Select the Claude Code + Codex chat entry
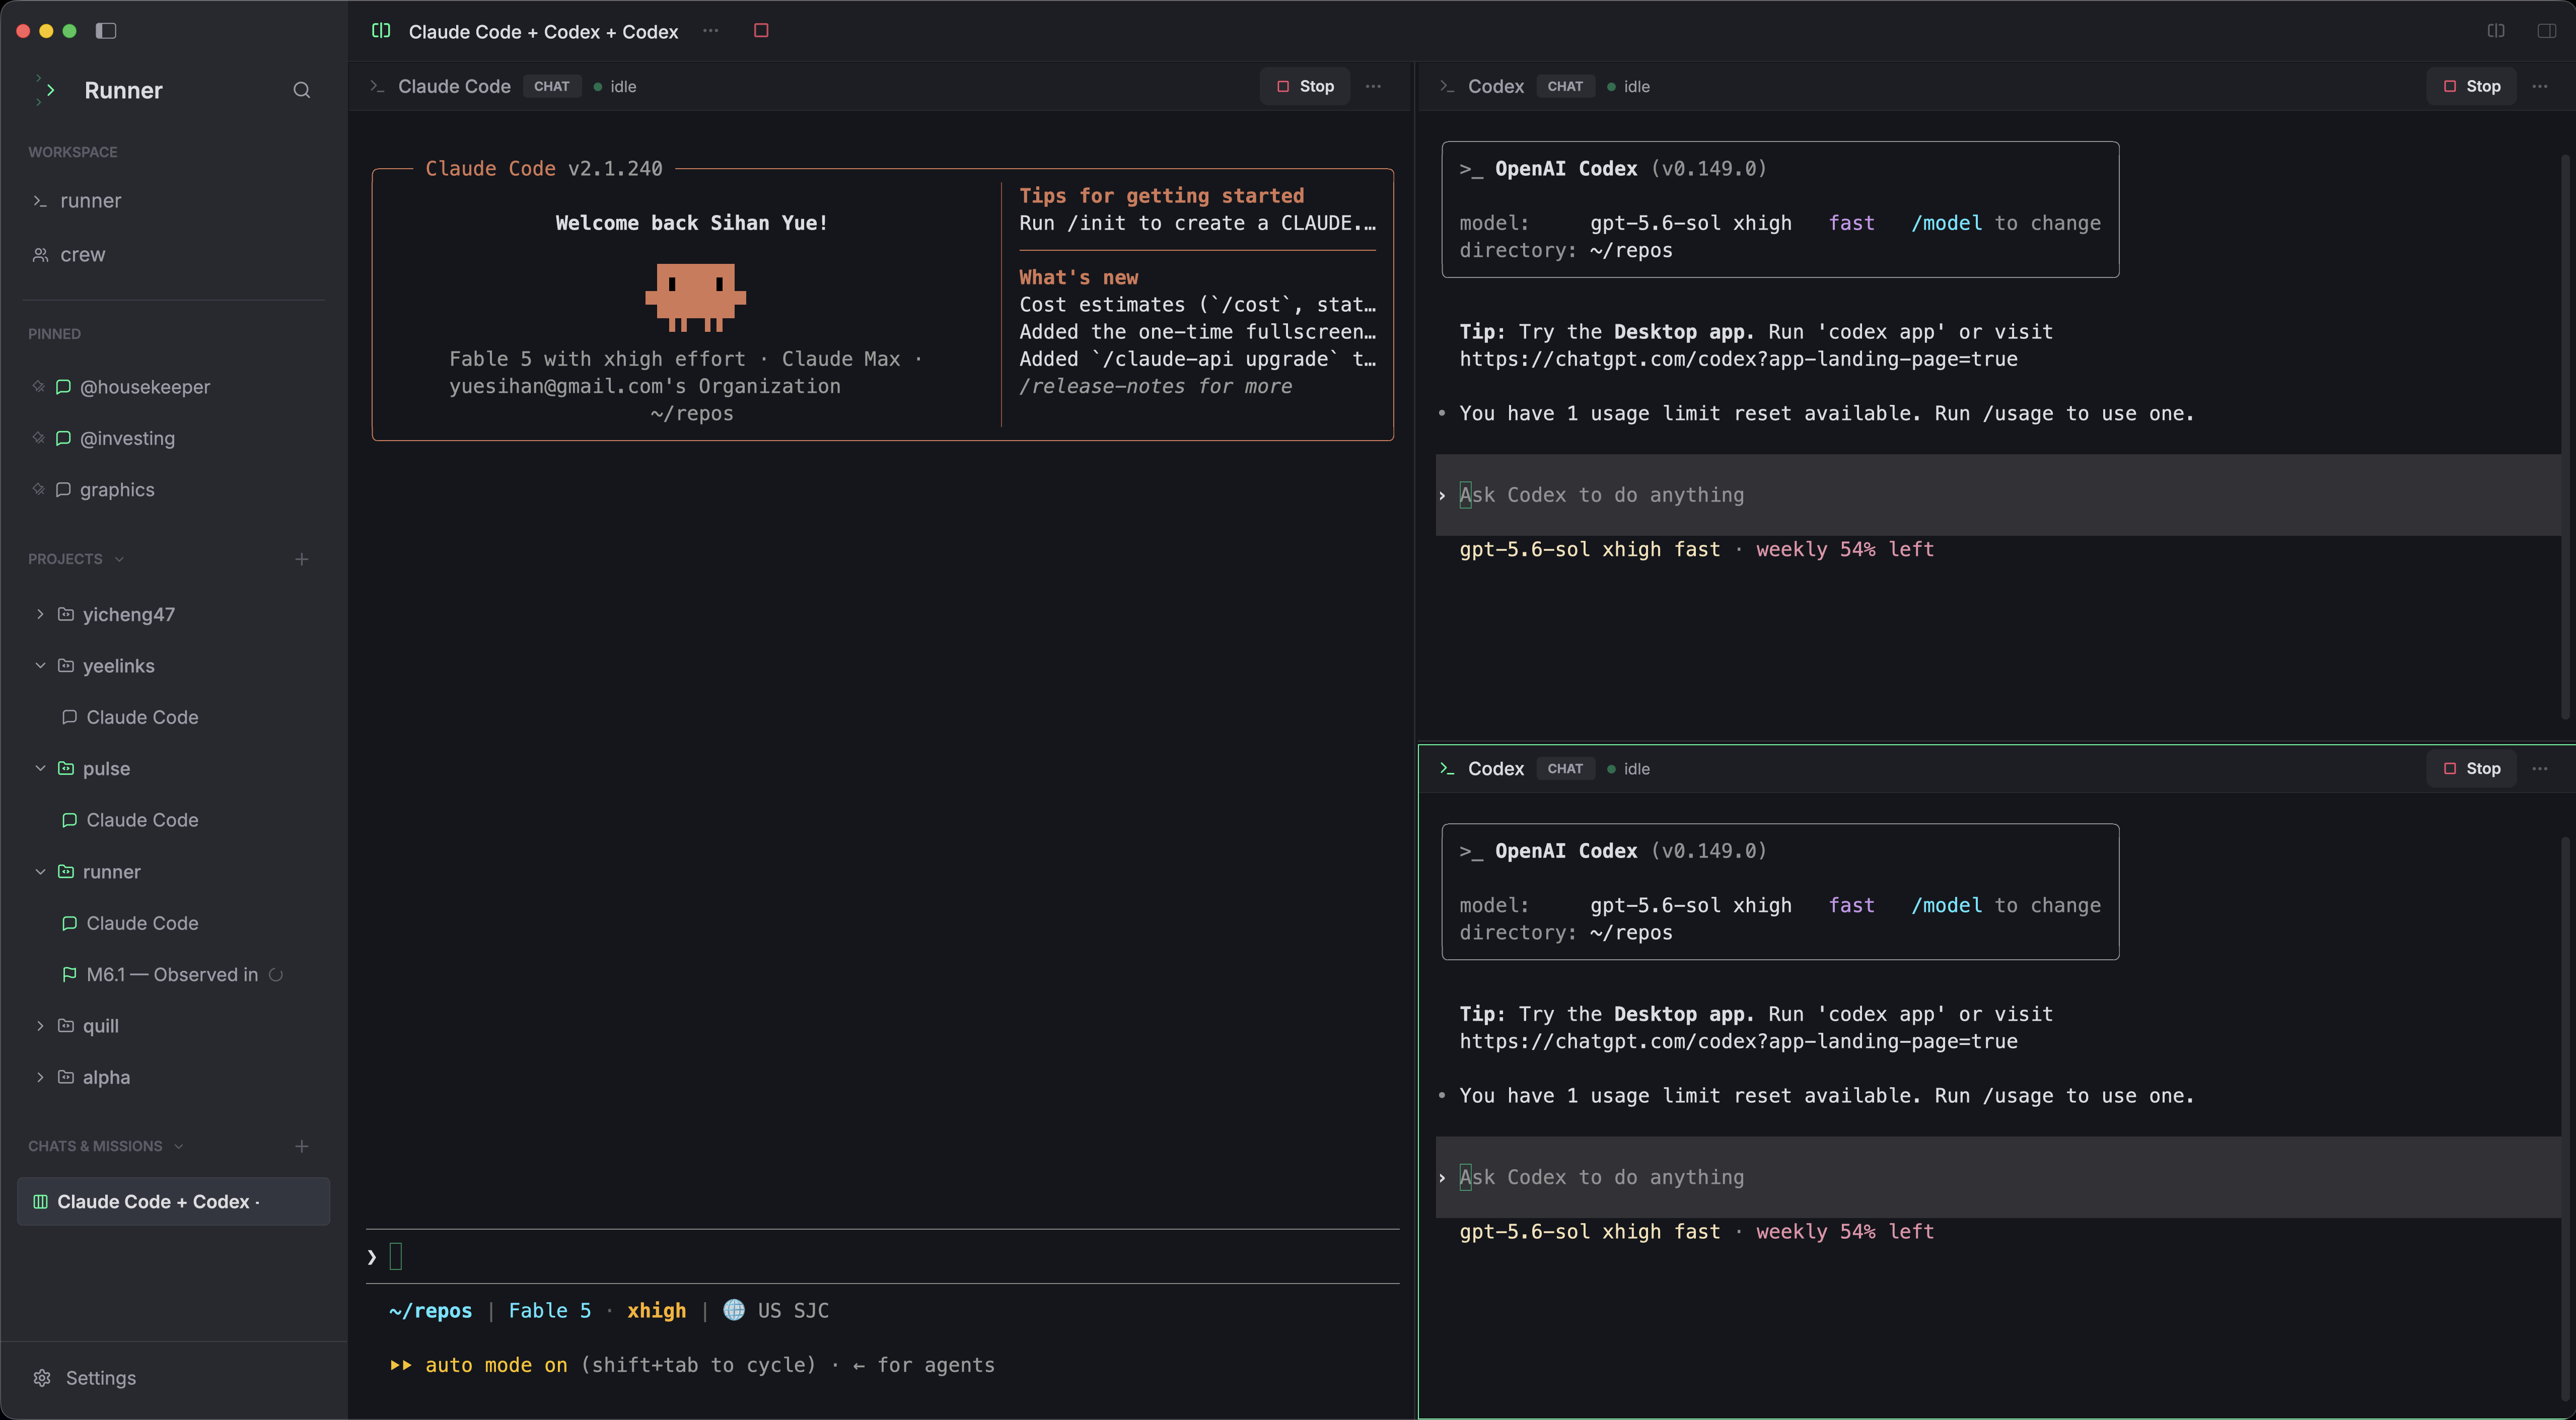Screen dimensions: 2576x1420 (173, 1201)
